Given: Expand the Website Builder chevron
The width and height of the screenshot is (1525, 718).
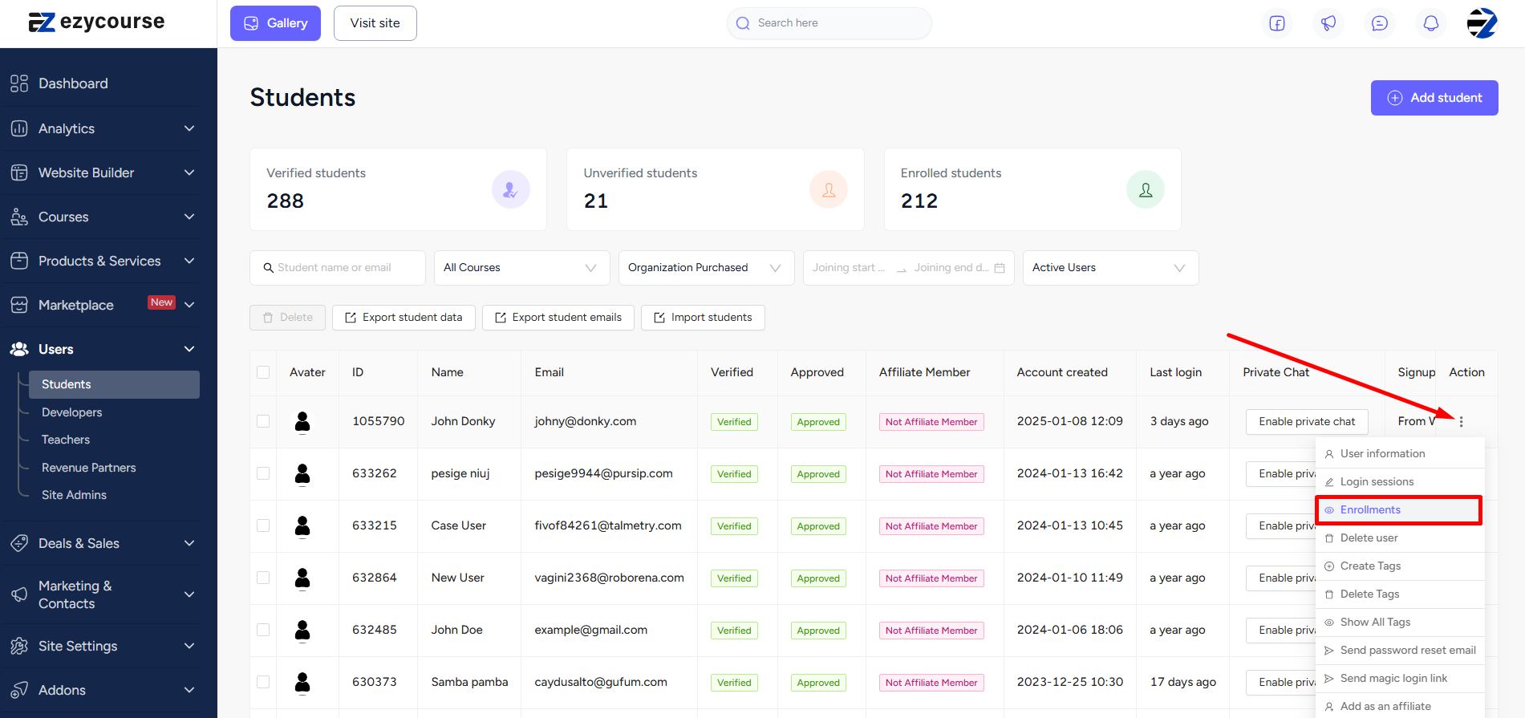Looking at the screenshot, I should point(189,172).
